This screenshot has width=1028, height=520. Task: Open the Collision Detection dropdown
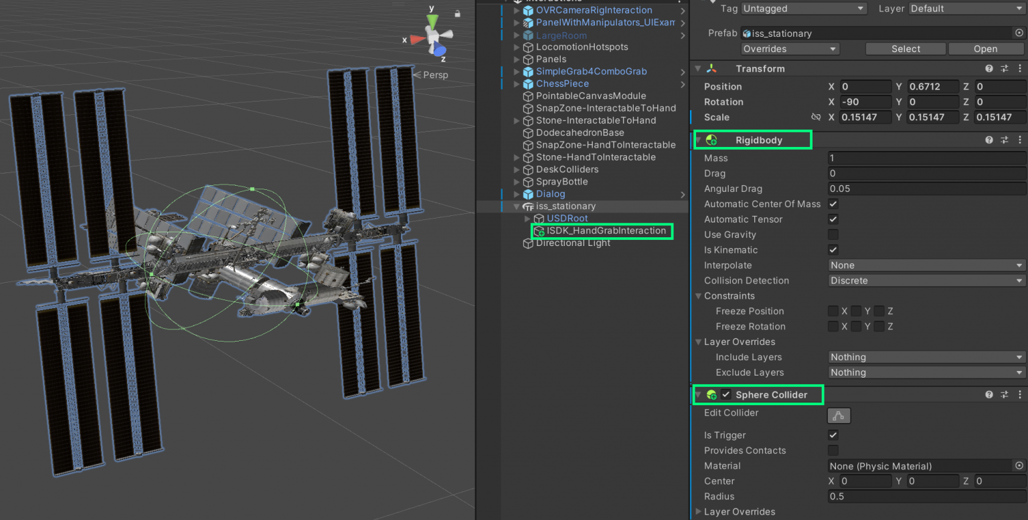click(x=926, y=280)
